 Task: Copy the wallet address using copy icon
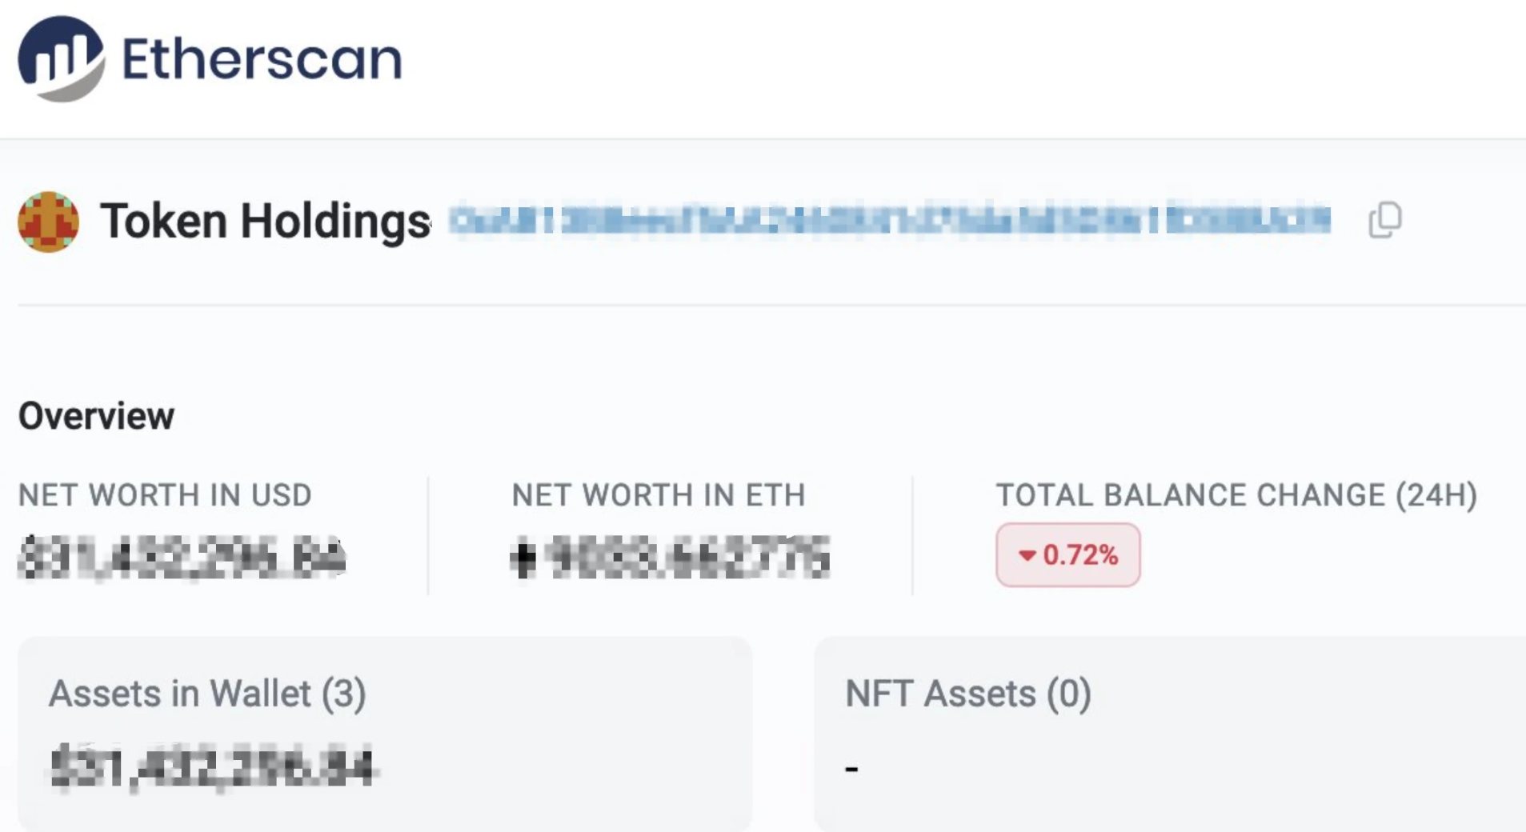[1385, 220]
